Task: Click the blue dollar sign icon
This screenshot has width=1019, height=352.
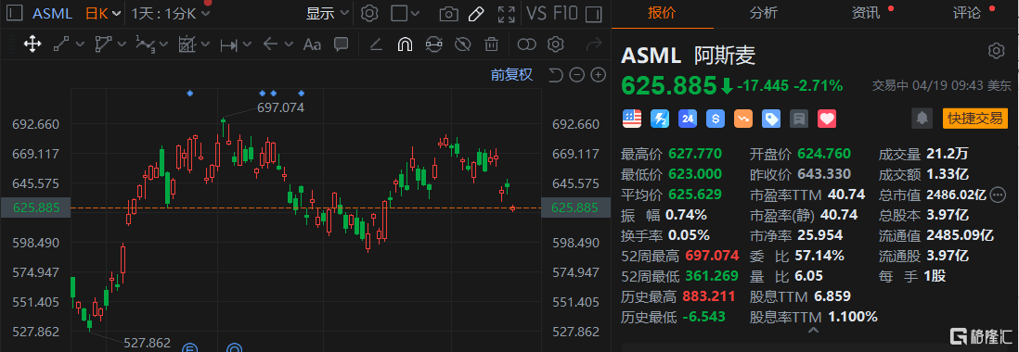Action: (716, 119)
